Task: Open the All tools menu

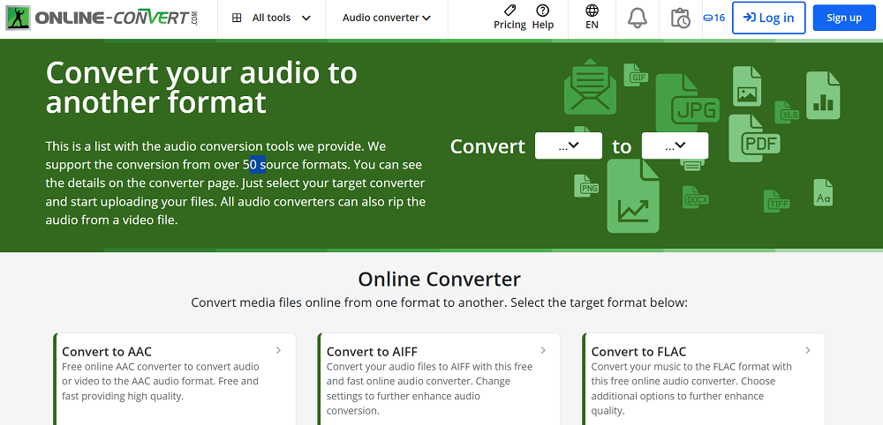Action: [271, 18]
